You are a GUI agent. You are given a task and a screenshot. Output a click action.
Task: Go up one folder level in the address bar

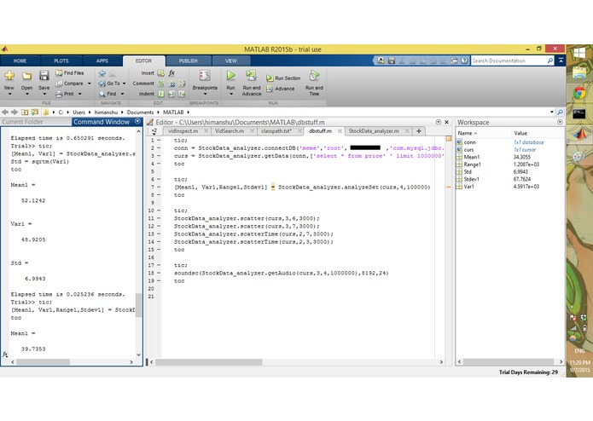click(25, 112)
